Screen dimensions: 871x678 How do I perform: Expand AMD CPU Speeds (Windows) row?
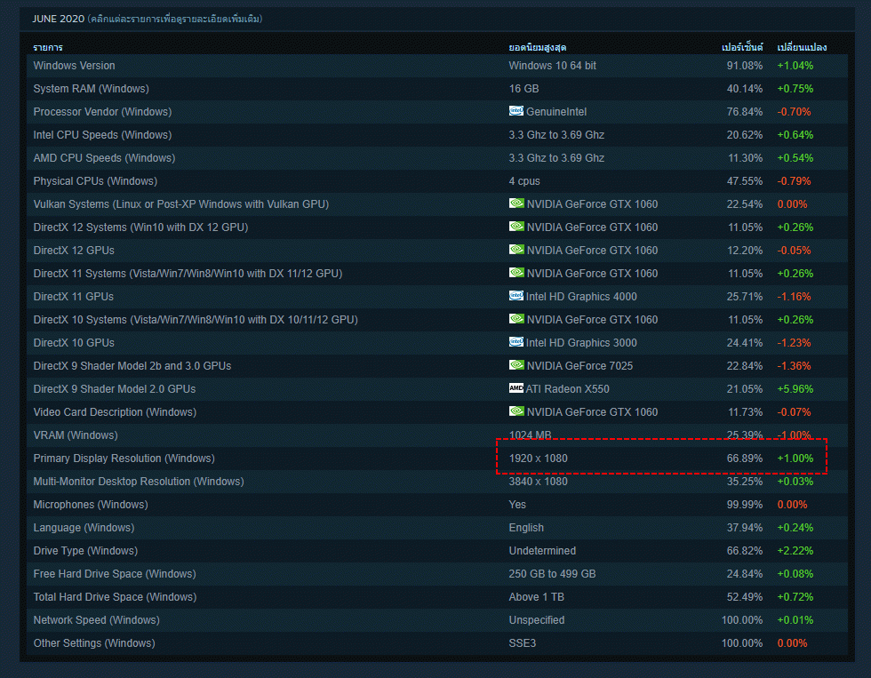(x=437, y=158)
